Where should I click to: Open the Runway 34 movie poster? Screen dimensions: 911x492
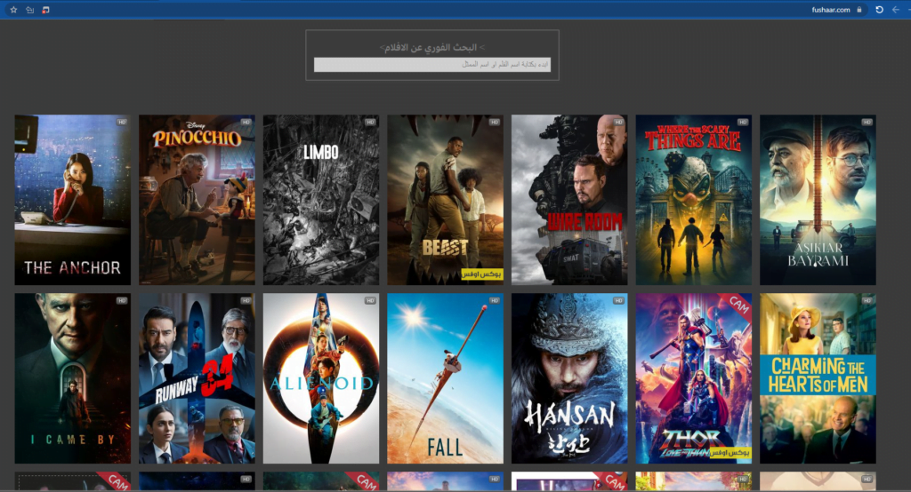pyautogui.click(x=197, y=378)
